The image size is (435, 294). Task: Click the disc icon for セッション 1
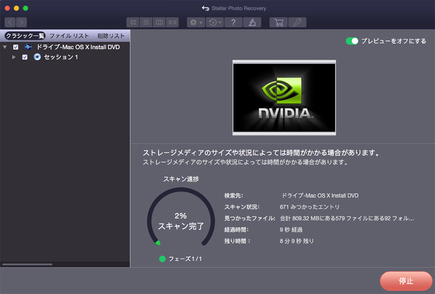(x=37, y=57)
